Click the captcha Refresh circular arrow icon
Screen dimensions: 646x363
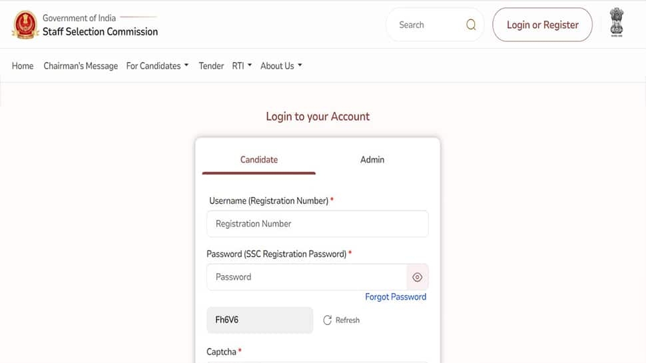[327, 320]
